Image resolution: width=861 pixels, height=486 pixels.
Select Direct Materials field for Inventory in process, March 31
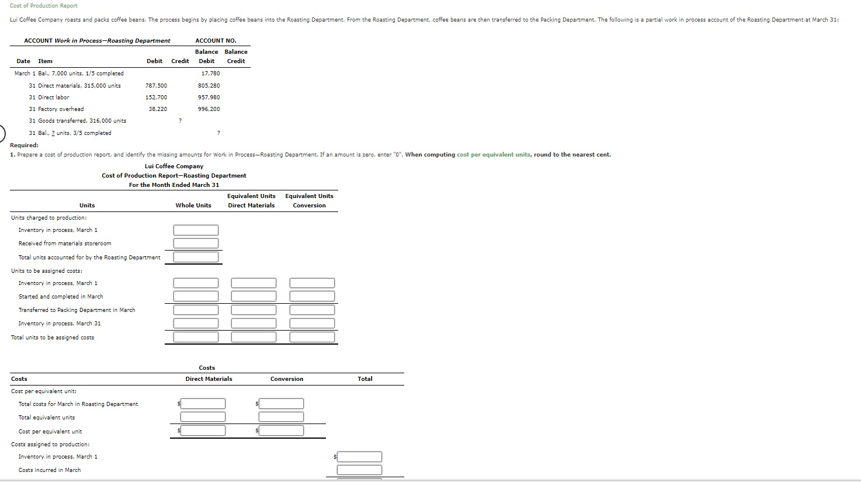coord(254,324)
